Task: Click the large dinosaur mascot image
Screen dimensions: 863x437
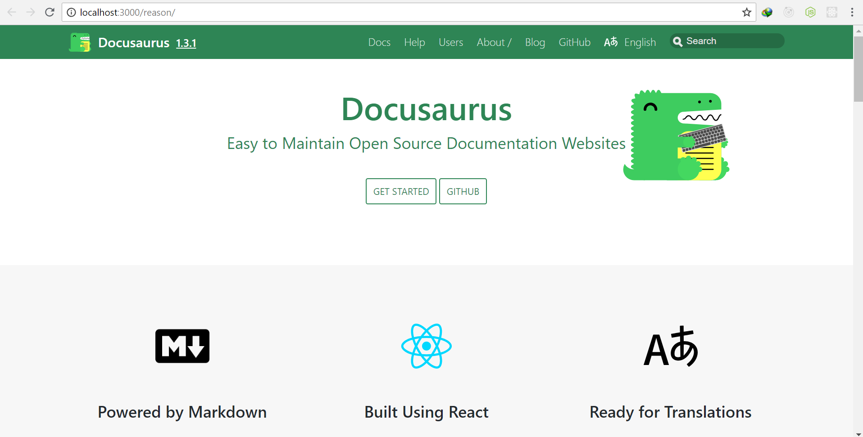Action: click(676, 135)
